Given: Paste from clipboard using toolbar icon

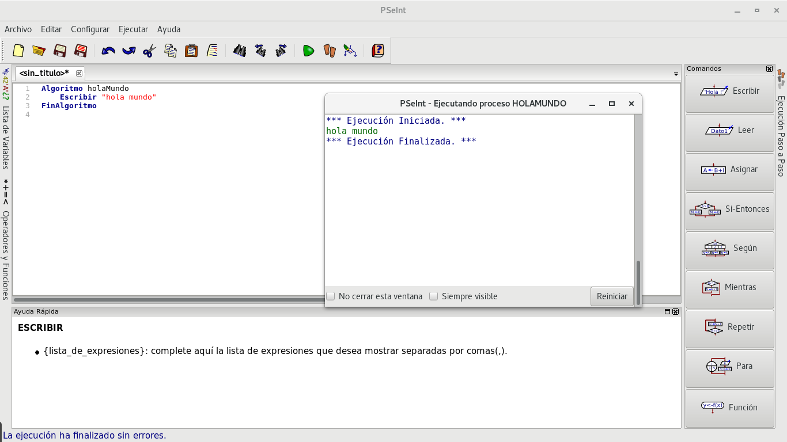Looking at the screenshot, I should pyautogui.click(x=191, y=51).
